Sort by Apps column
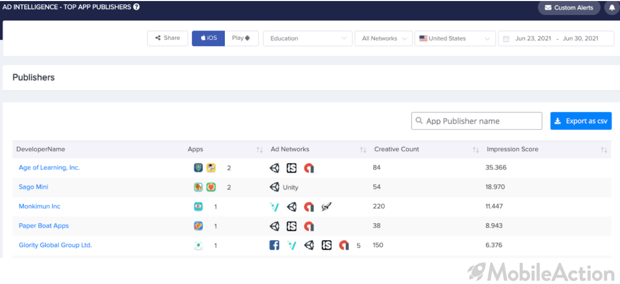This screenshot has width=620, height=284. point(259,150)
